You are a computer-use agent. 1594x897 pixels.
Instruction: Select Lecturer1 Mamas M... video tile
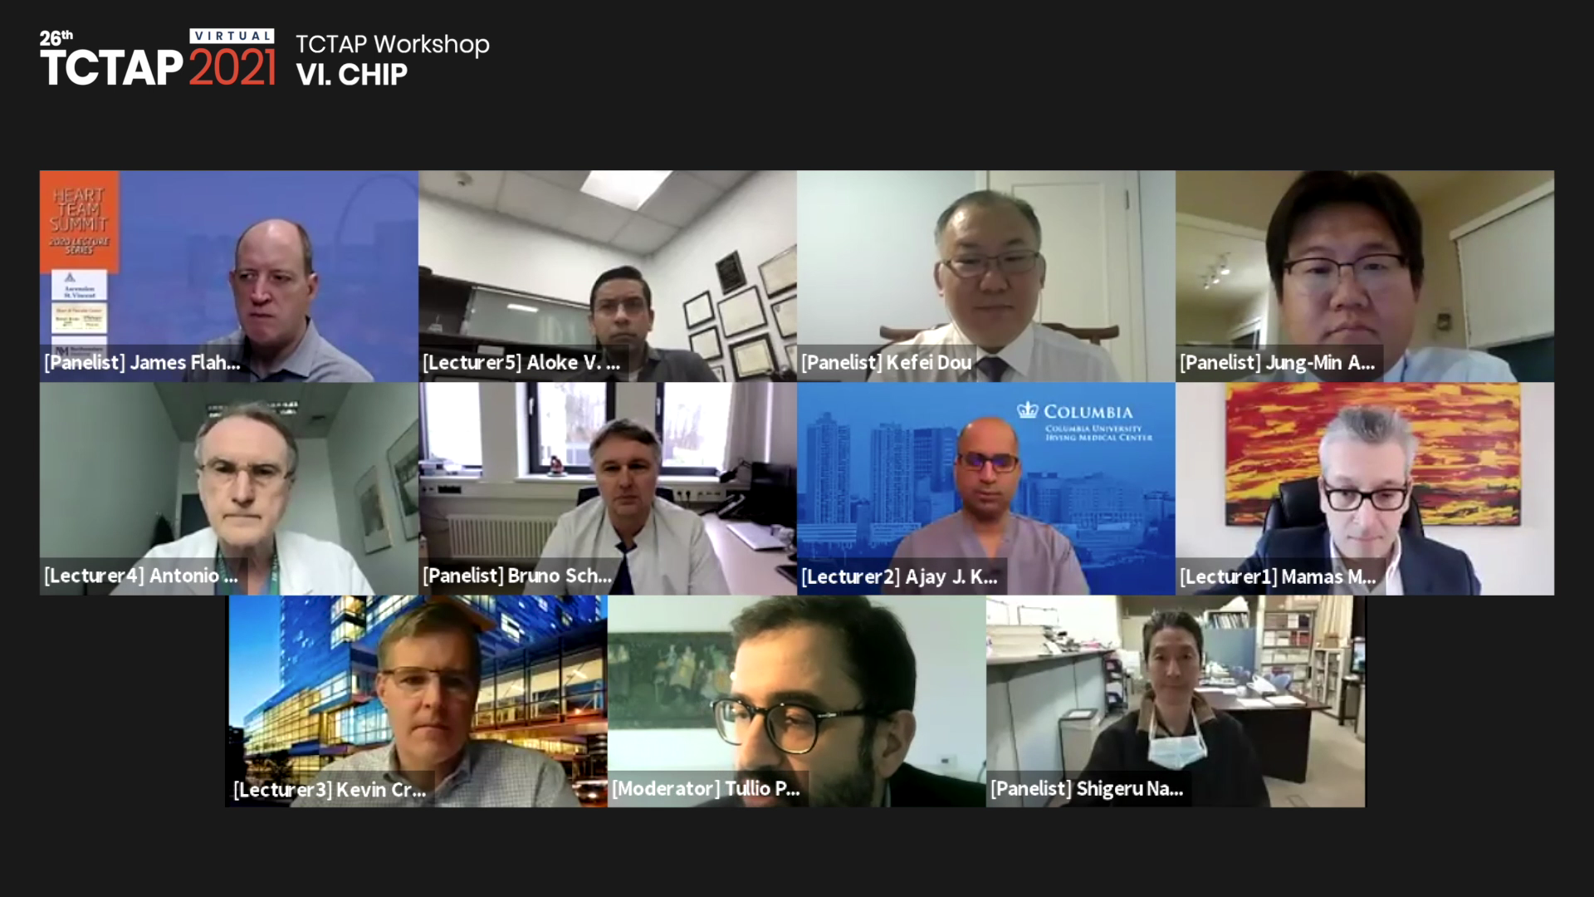pos(1365,488)
